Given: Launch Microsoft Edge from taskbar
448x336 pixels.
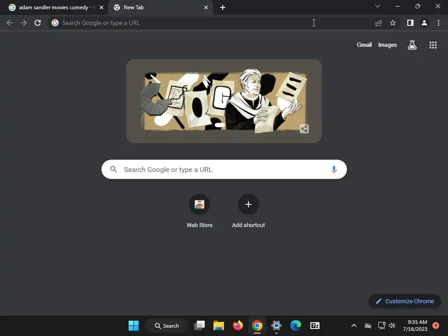Looking at the screenshot, I should [296, 325].
